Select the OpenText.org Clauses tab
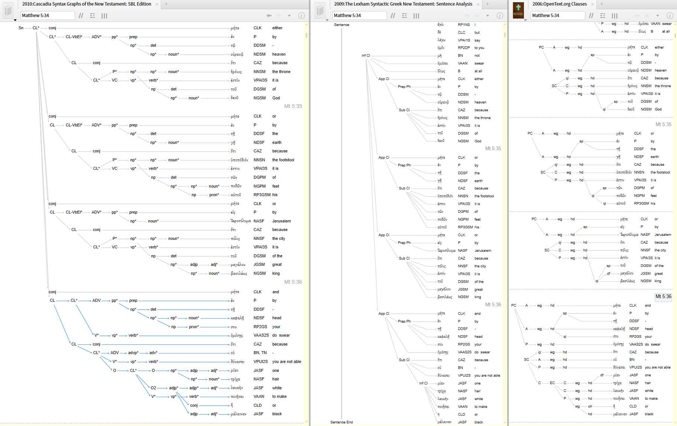The height and width of the screenshot is (426, 677). pos(560,4)
